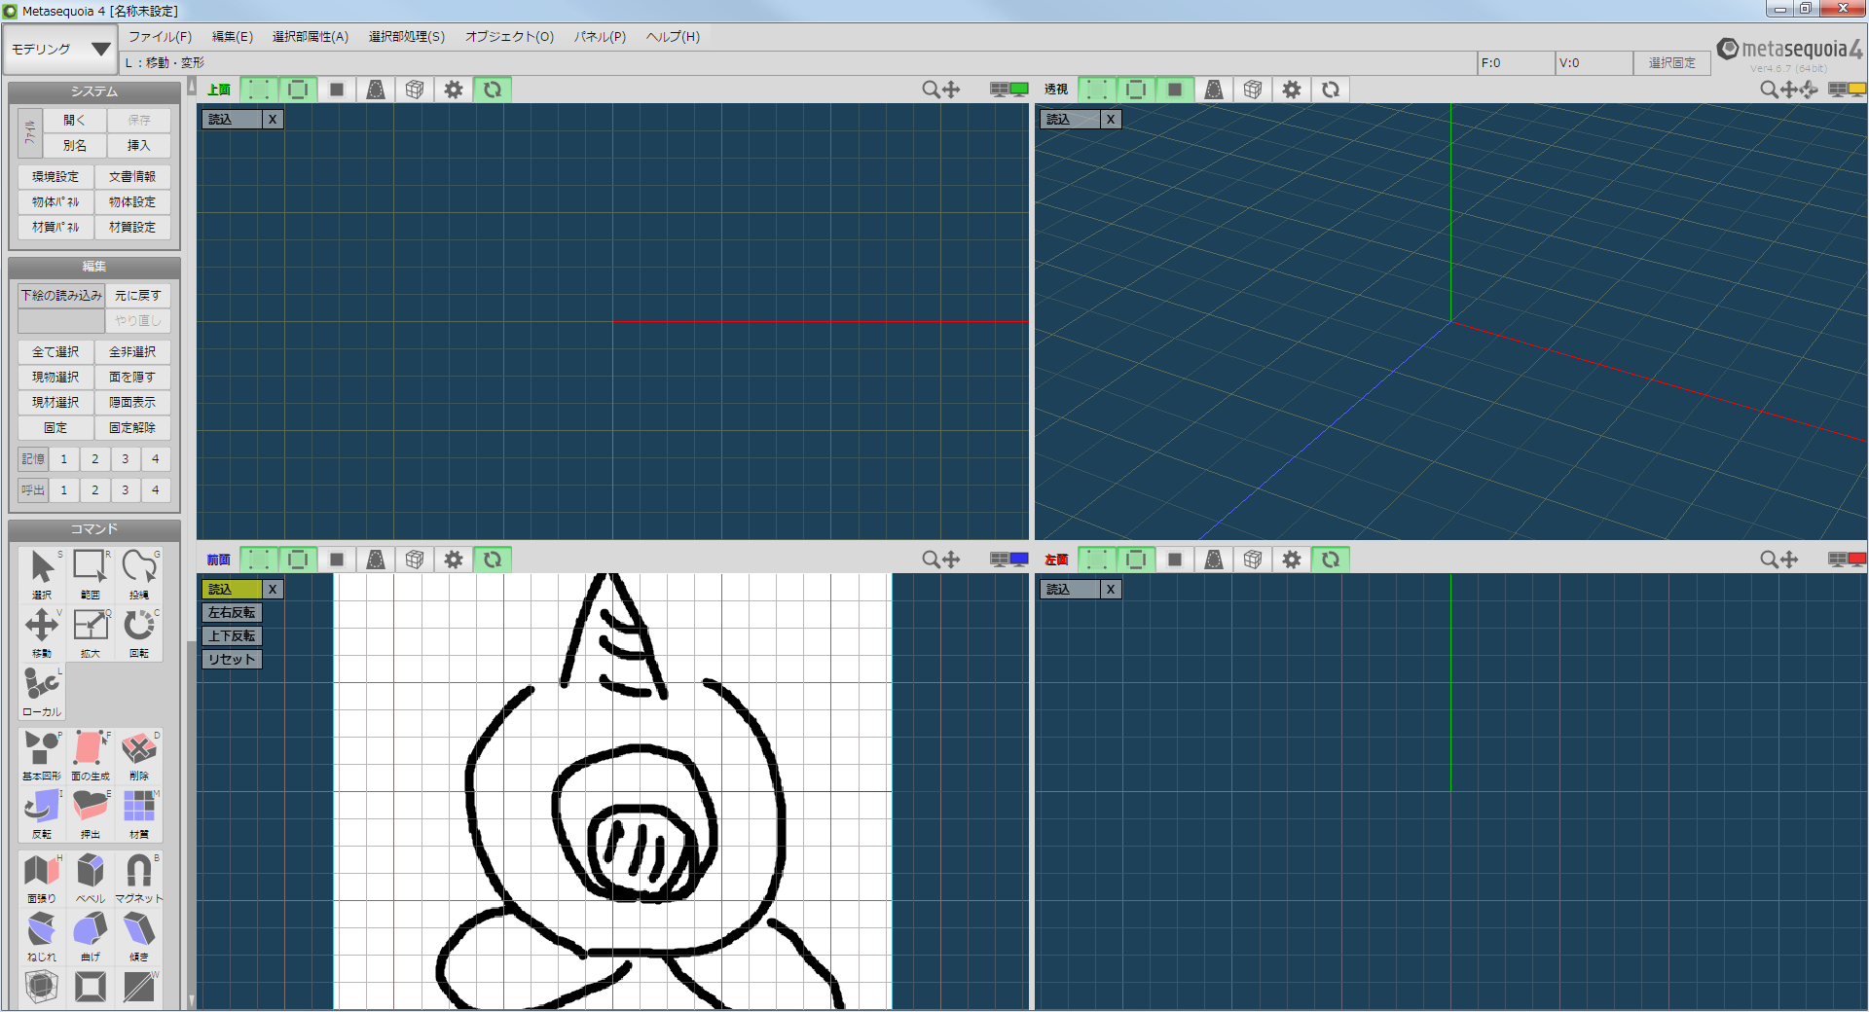Viewport: 1869px width, 1012px height.
Task: Choose the ローカル local axis tool
Action: [x=42, y=691]
